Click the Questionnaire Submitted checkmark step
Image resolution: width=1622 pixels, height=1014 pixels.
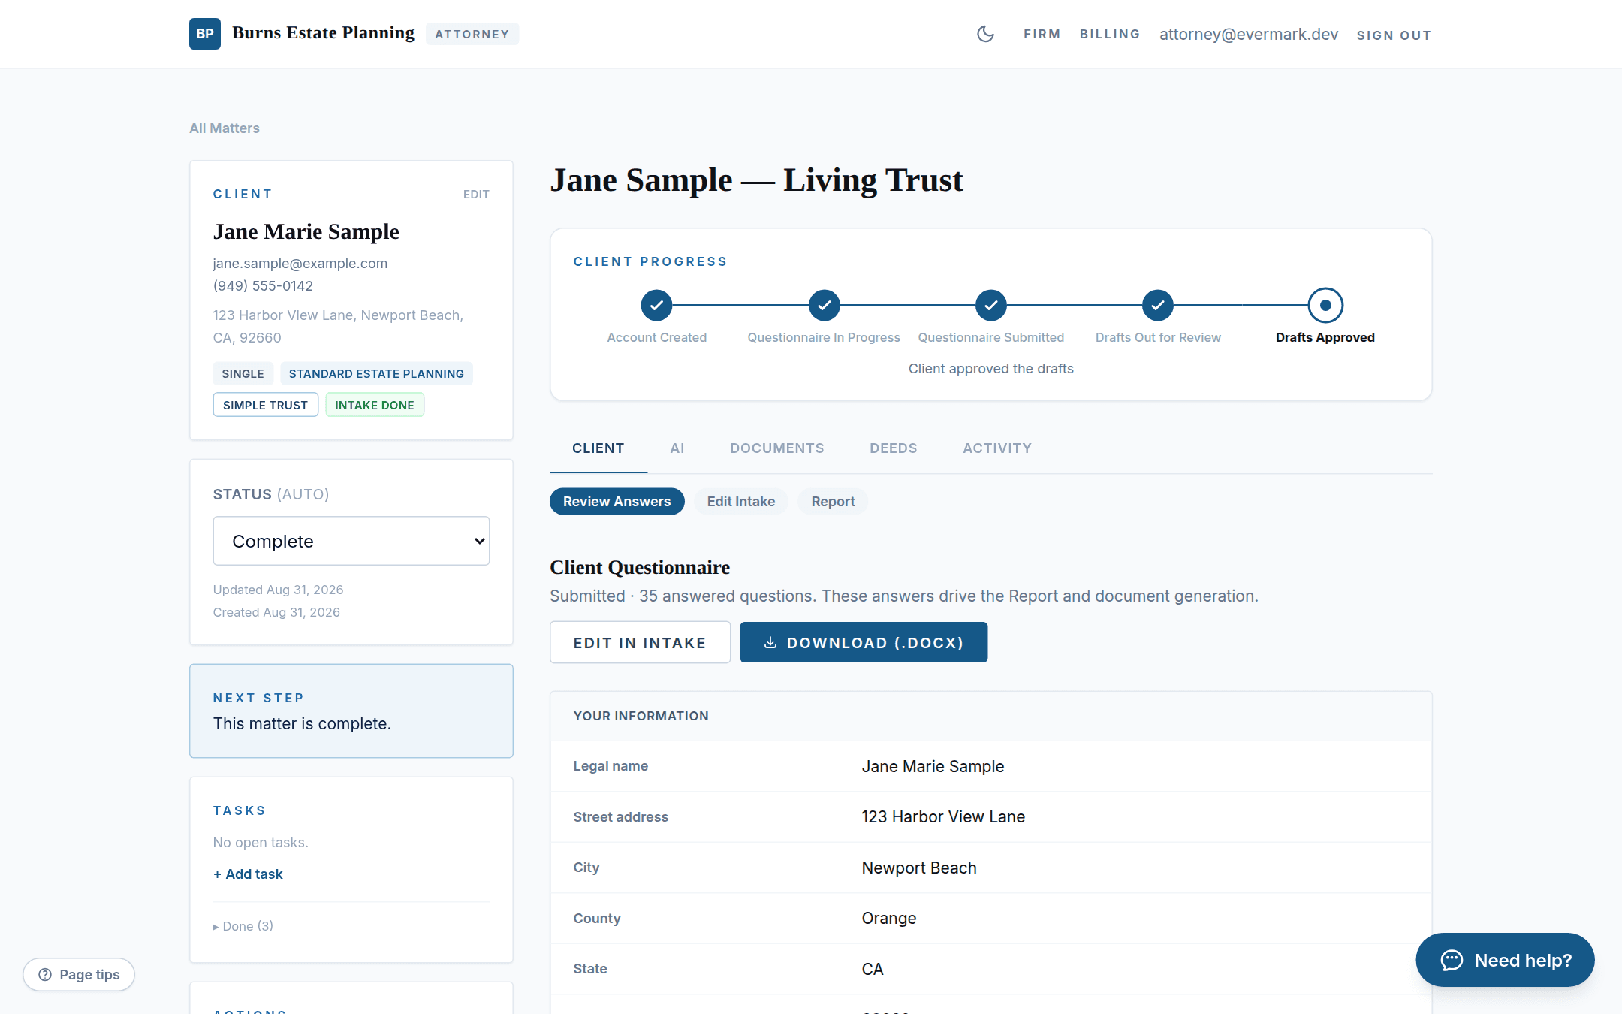point(991,305)
